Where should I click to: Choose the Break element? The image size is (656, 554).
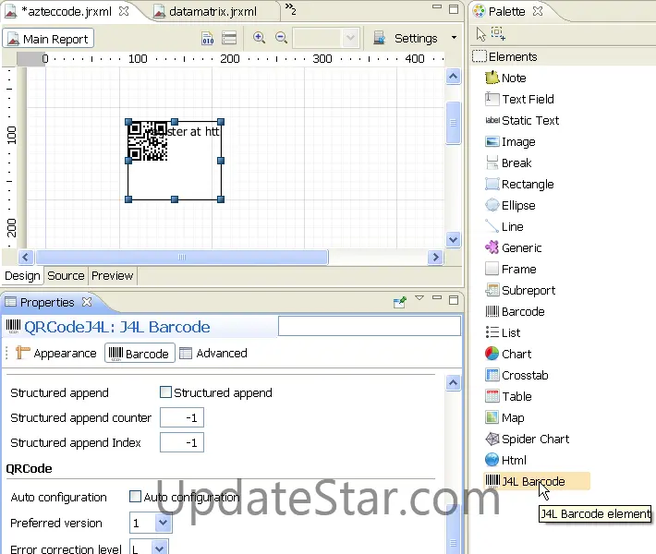508,163
